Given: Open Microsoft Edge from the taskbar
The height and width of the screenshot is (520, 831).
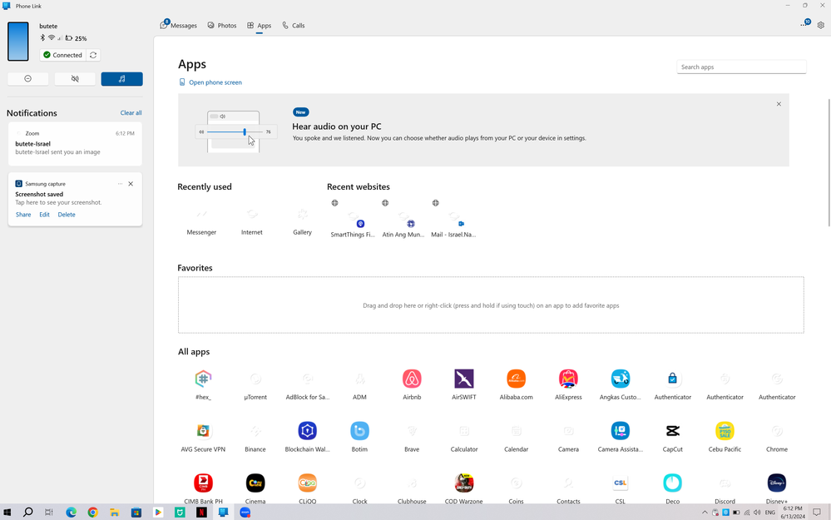Looking at the screenshot, I should point(71,512).
